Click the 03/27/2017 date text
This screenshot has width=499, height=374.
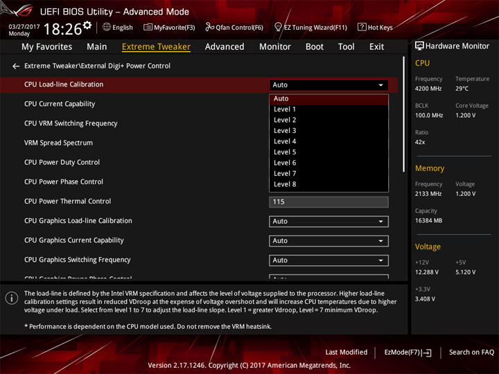point(24,27)
